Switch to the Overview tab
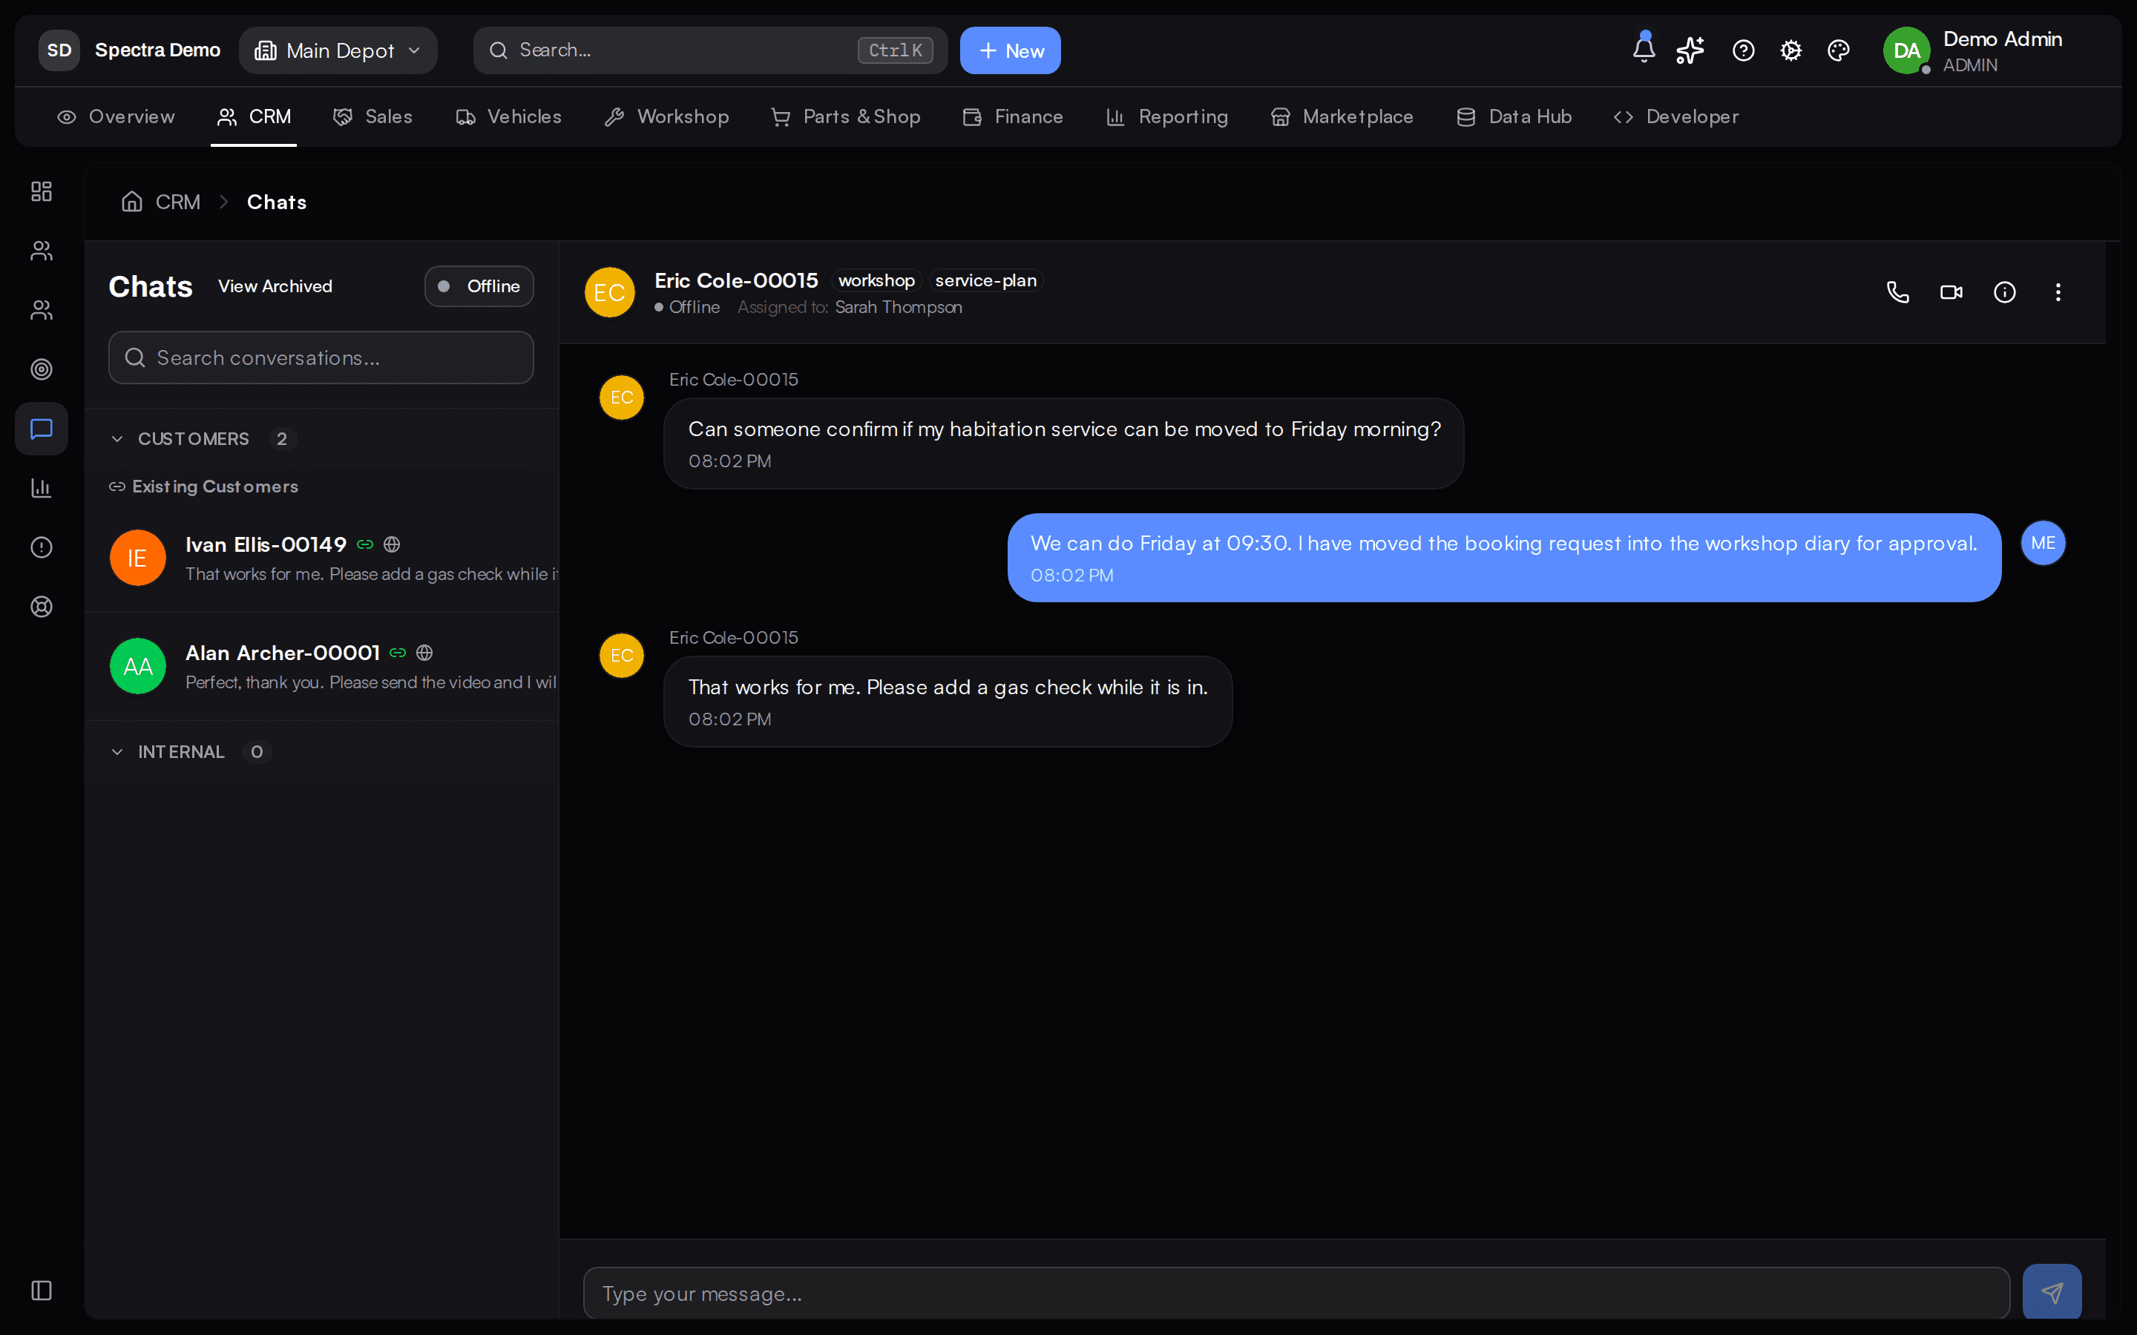Image resolution: width=2137 pixels, height=1335 pixels. click(x=116, y=116)
